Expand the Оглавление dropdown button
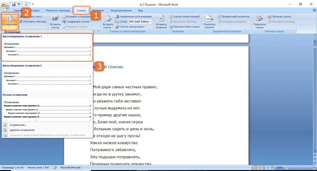 10,21
